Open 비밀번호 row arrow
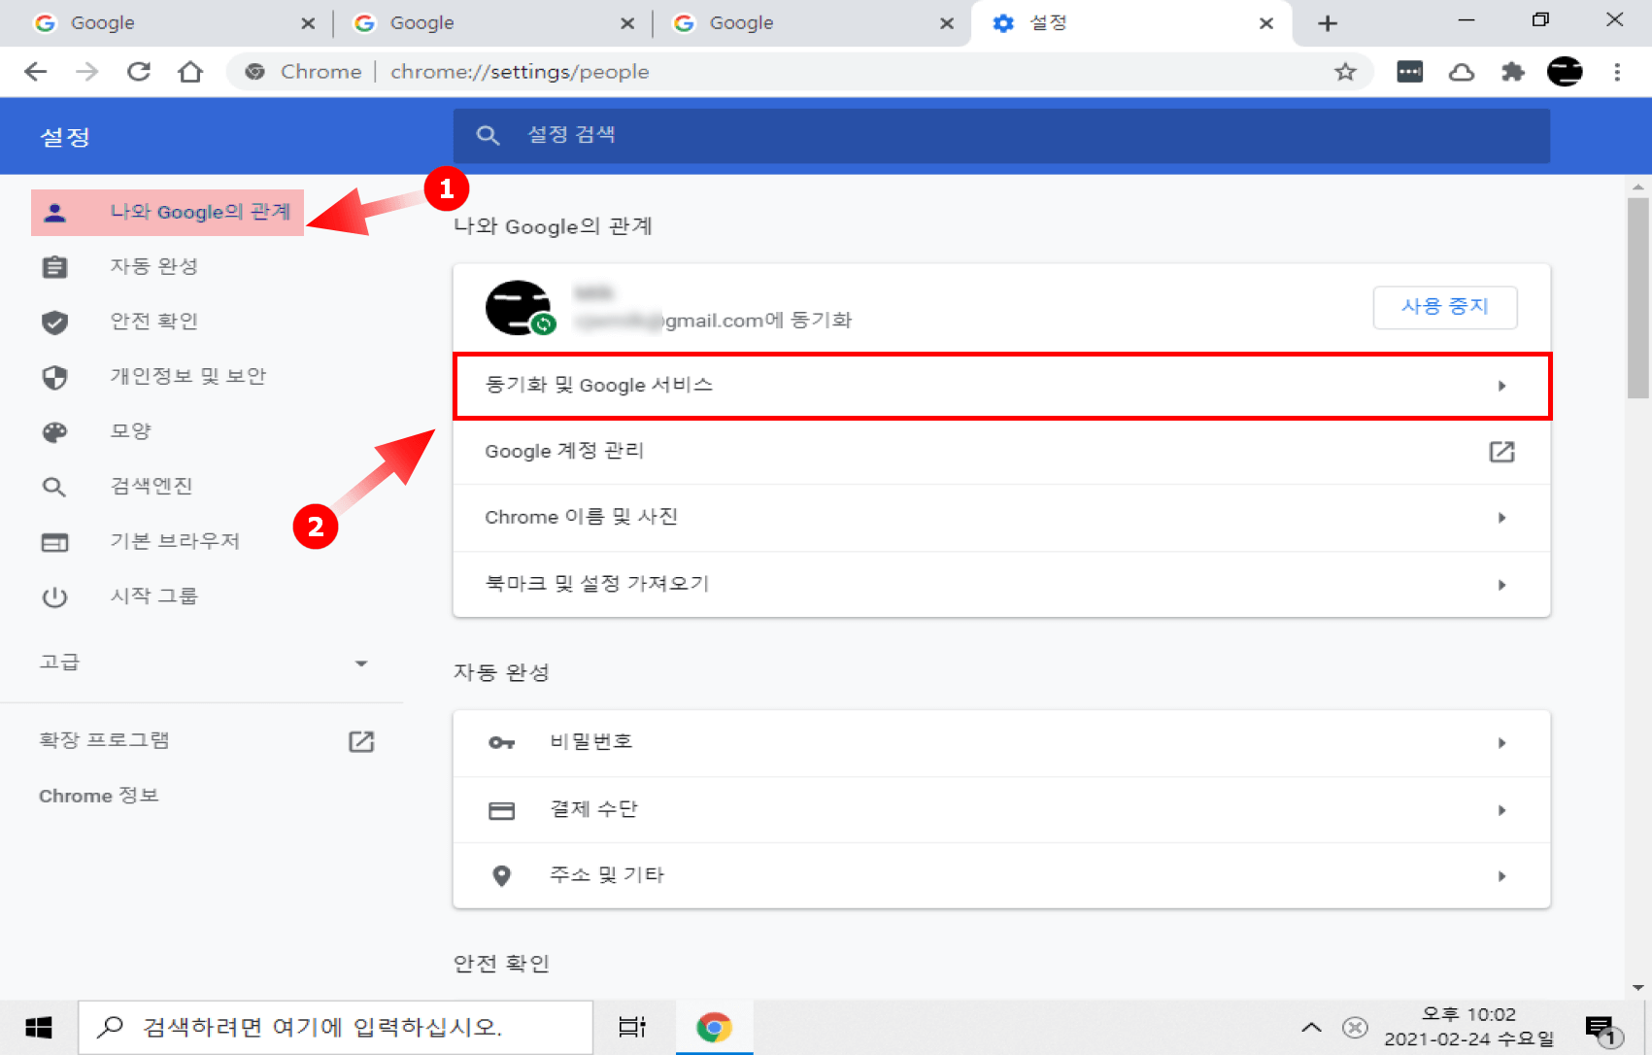 [x=1501, y=743]
